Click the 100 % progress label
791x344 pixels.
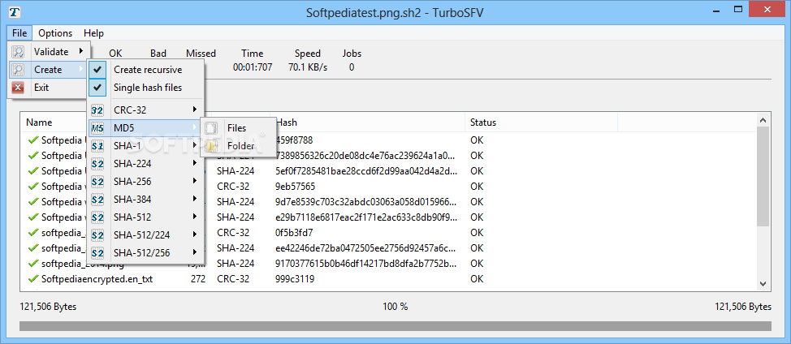(x=395, y=306)
